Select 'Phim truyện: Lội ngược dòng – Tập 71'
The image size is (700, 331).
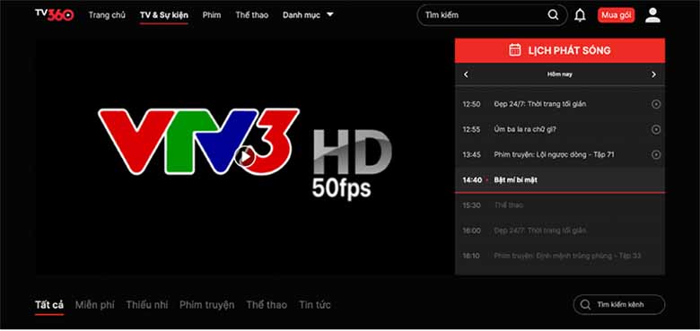pyautogui.click(x=560, y=155)
